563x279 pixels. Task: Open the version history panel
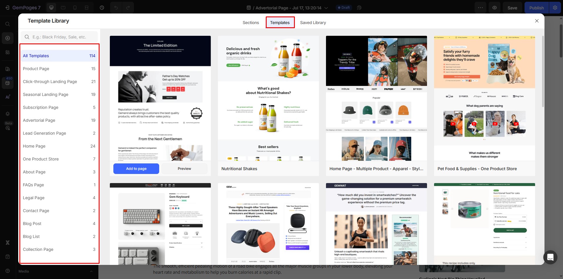pos(102,8)
